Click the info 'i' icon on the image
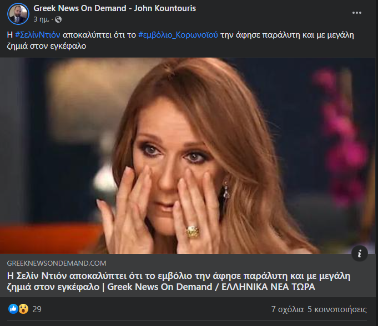Image resolution: width=378 pixels, height=326 pixels. pos(360,253)
